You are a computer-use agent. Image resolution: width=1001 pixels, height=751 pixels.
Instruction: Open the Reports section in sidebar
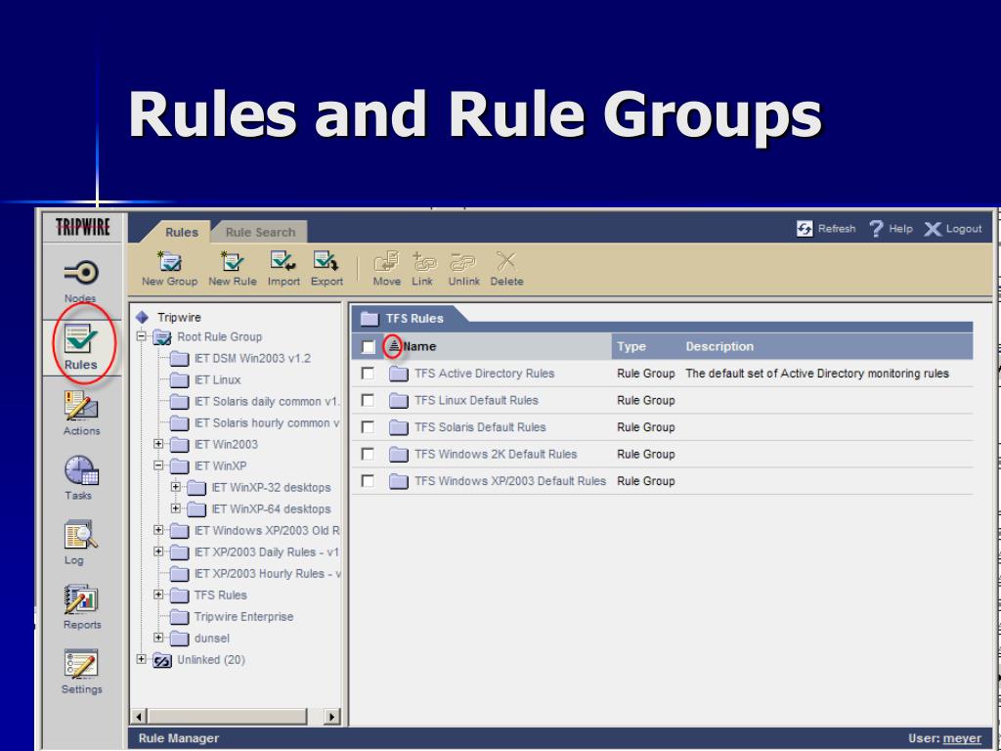(81, 607)
